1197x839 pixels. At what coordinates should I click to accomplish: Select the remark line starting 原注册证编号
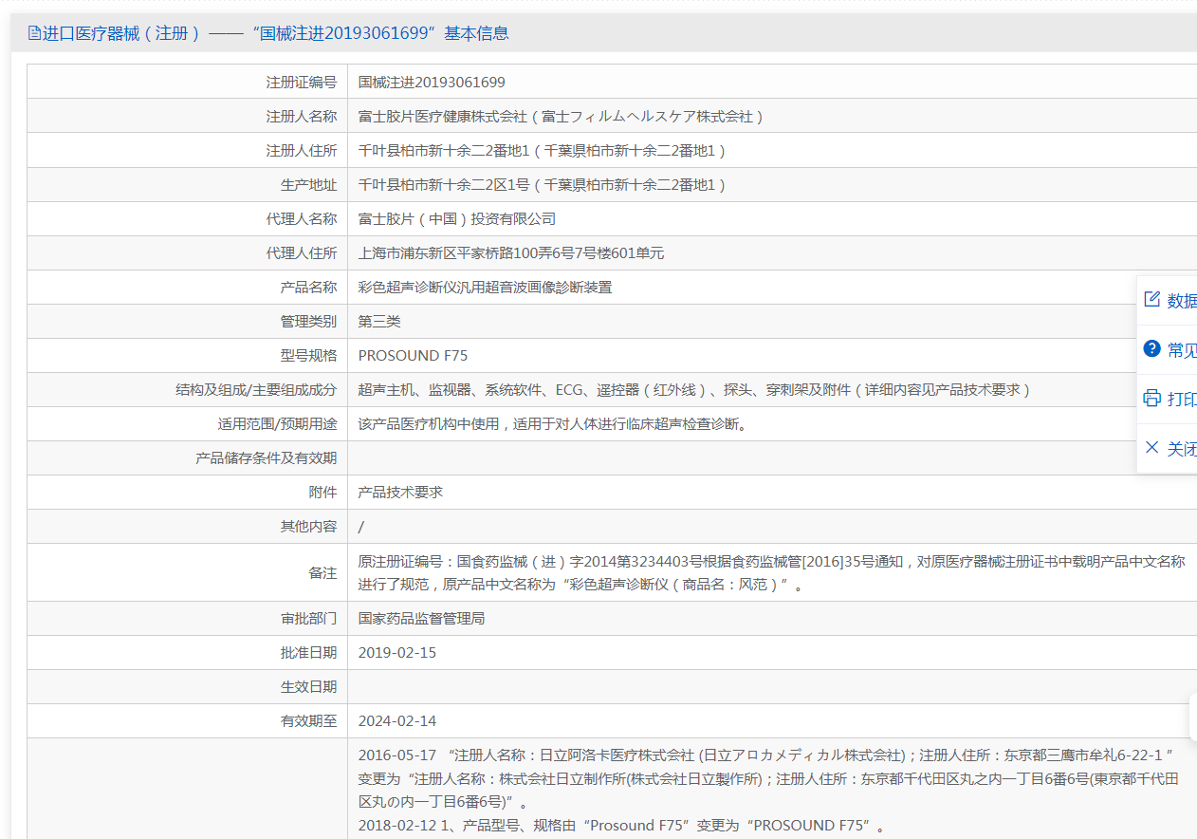(x=772, y=562)
